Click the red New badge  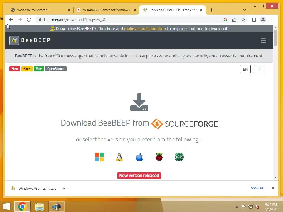pos(15,69)
